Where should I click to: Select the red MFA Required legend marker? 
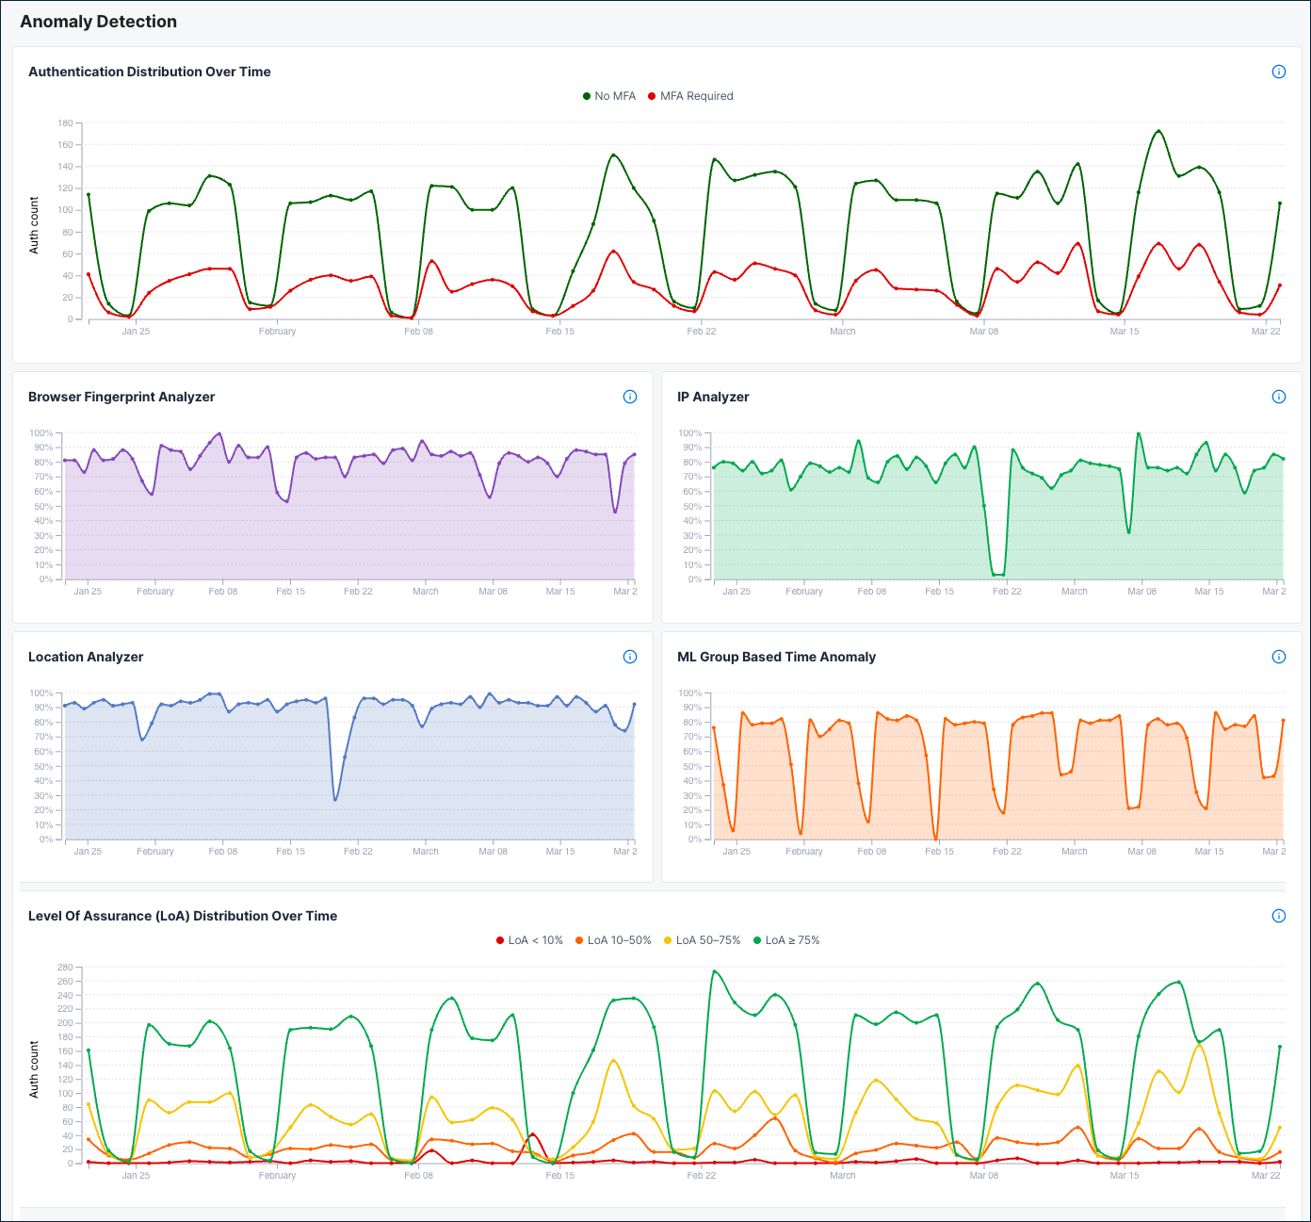point(650,96)
